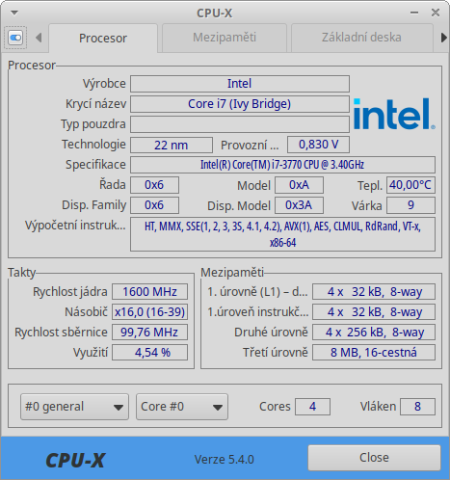Image resolution: width=450 pixels, height=480 pixels.
Task: Click the Intel logo image
Action: coord(394,114)
